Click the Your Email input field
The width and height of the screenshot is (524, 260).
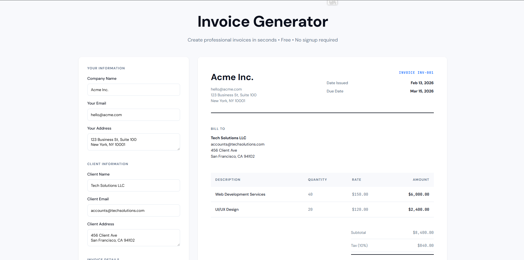tap(133, 115)
